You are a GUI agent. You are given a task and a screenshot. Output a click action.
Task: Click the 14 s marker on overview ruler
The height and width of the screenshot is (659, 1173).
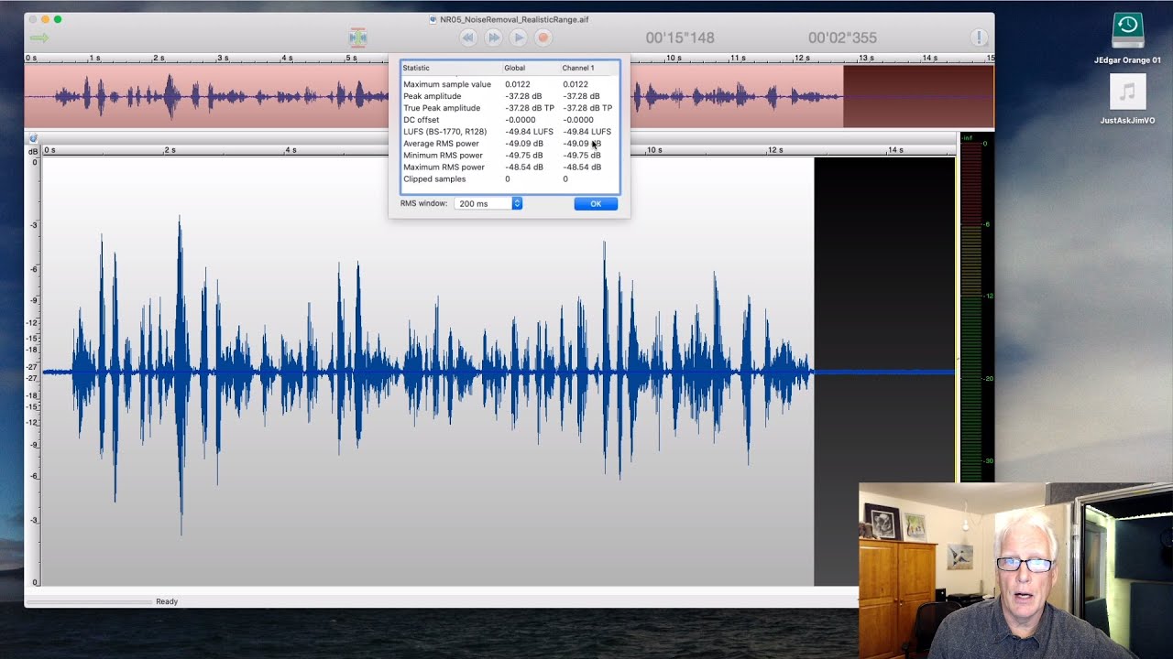click(x=929, y=58)
